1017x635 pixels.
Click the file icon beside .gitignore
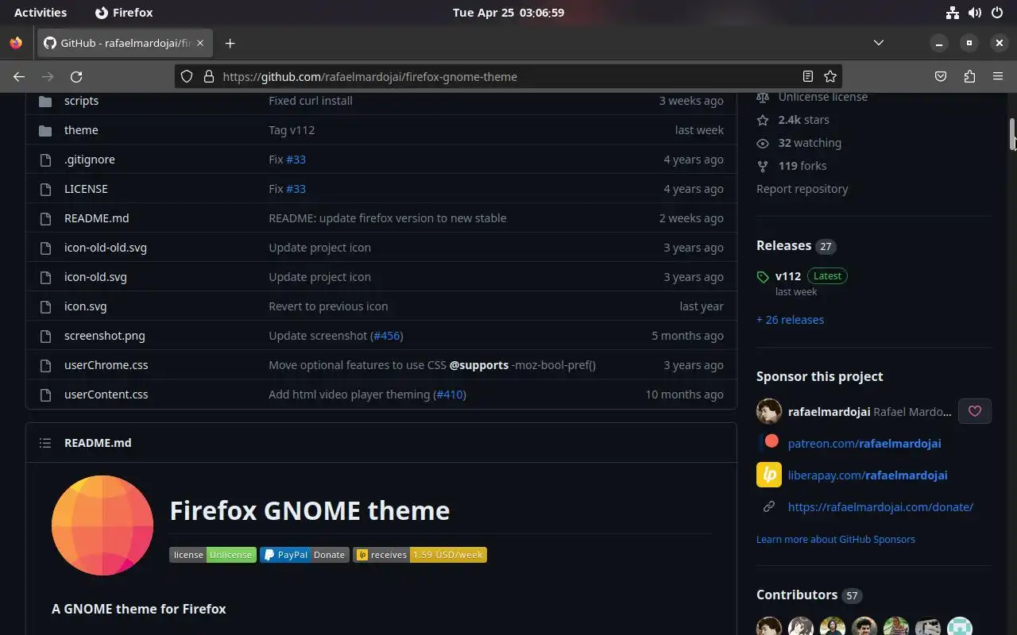click(x=45, y=160)
